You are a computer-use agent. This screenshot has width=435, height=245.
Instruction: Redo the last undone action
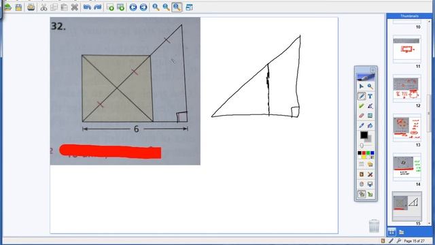point(97,7)
